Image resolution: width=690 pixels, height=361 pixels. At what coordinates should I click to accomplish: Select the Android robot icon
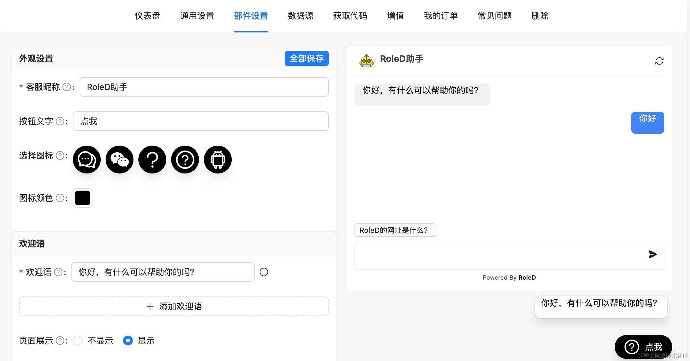point(218,159)
